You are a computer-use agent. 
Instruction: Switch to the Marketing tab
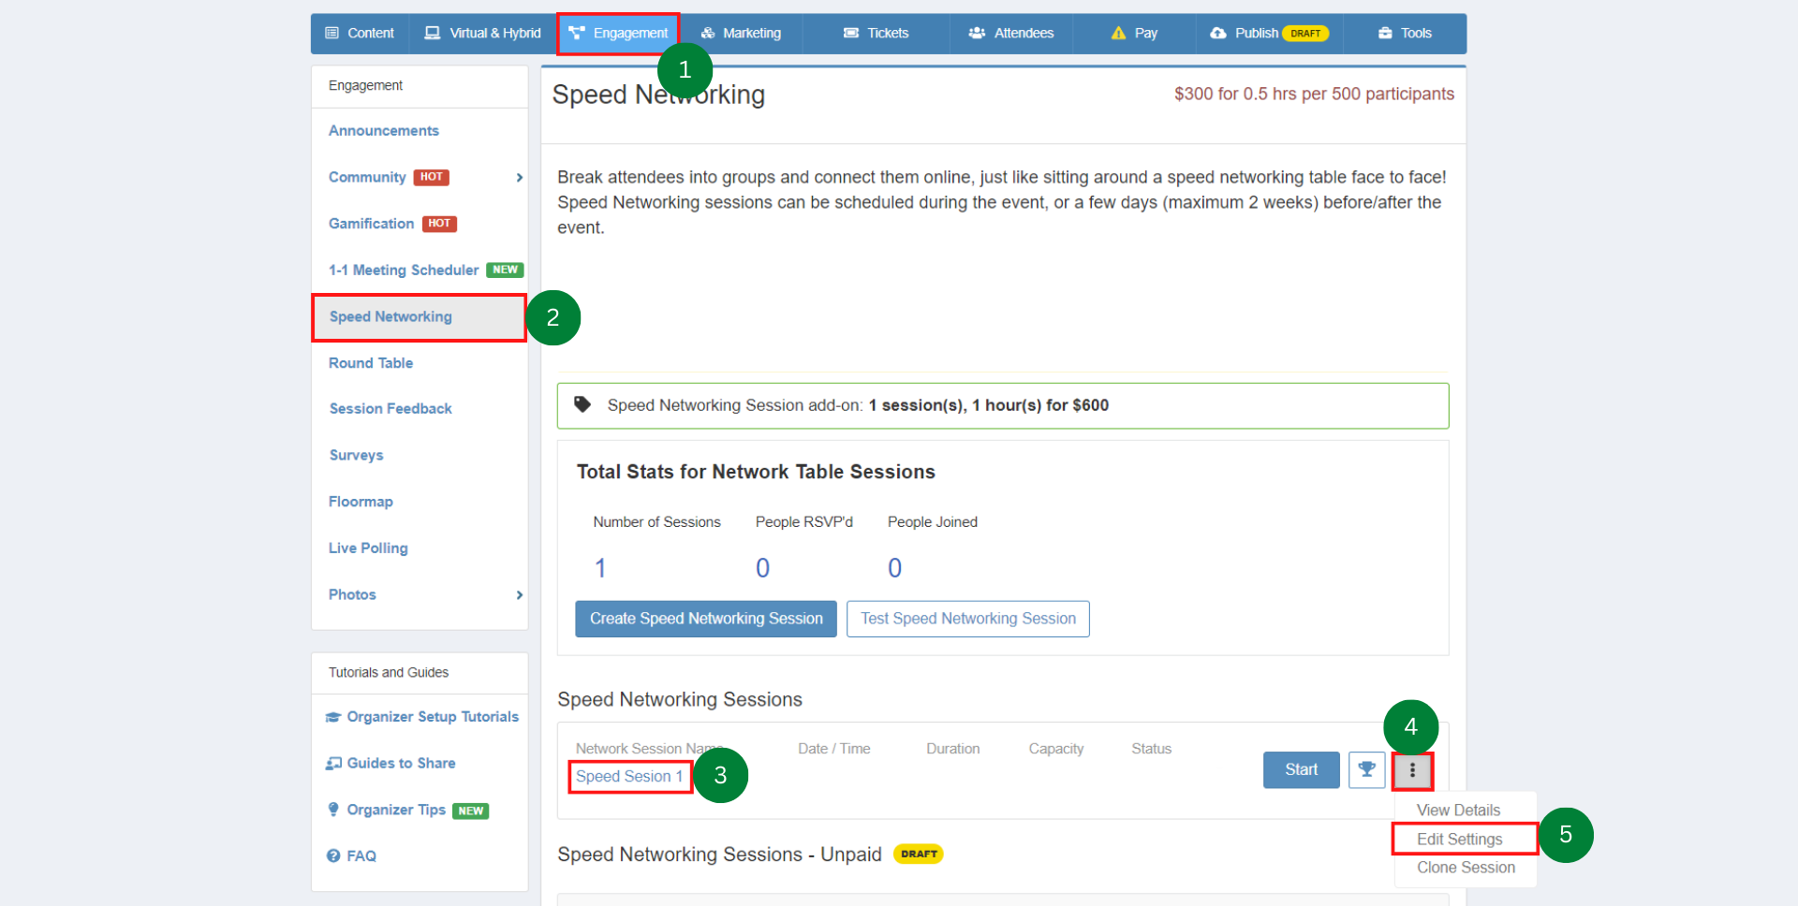[741, 34]
